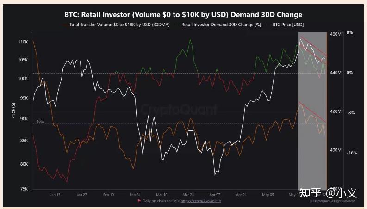Click the Apr 07 date axis label
Viewport: 367px width, 209px height.
[215, 195]
